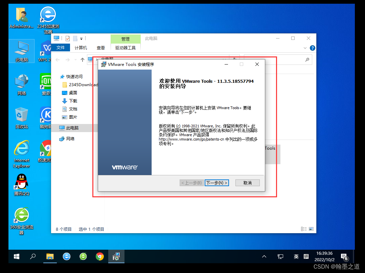This screenshot has width=365, height=273.
Task: Launch the 极速浏览器 desktop shortcut
Action: click(x=45, y=151)
